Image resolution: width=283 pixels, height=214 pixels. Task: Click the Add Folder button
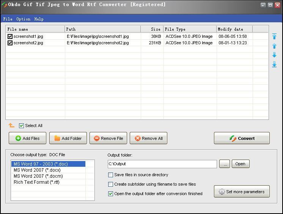click(x=68, y=138)
